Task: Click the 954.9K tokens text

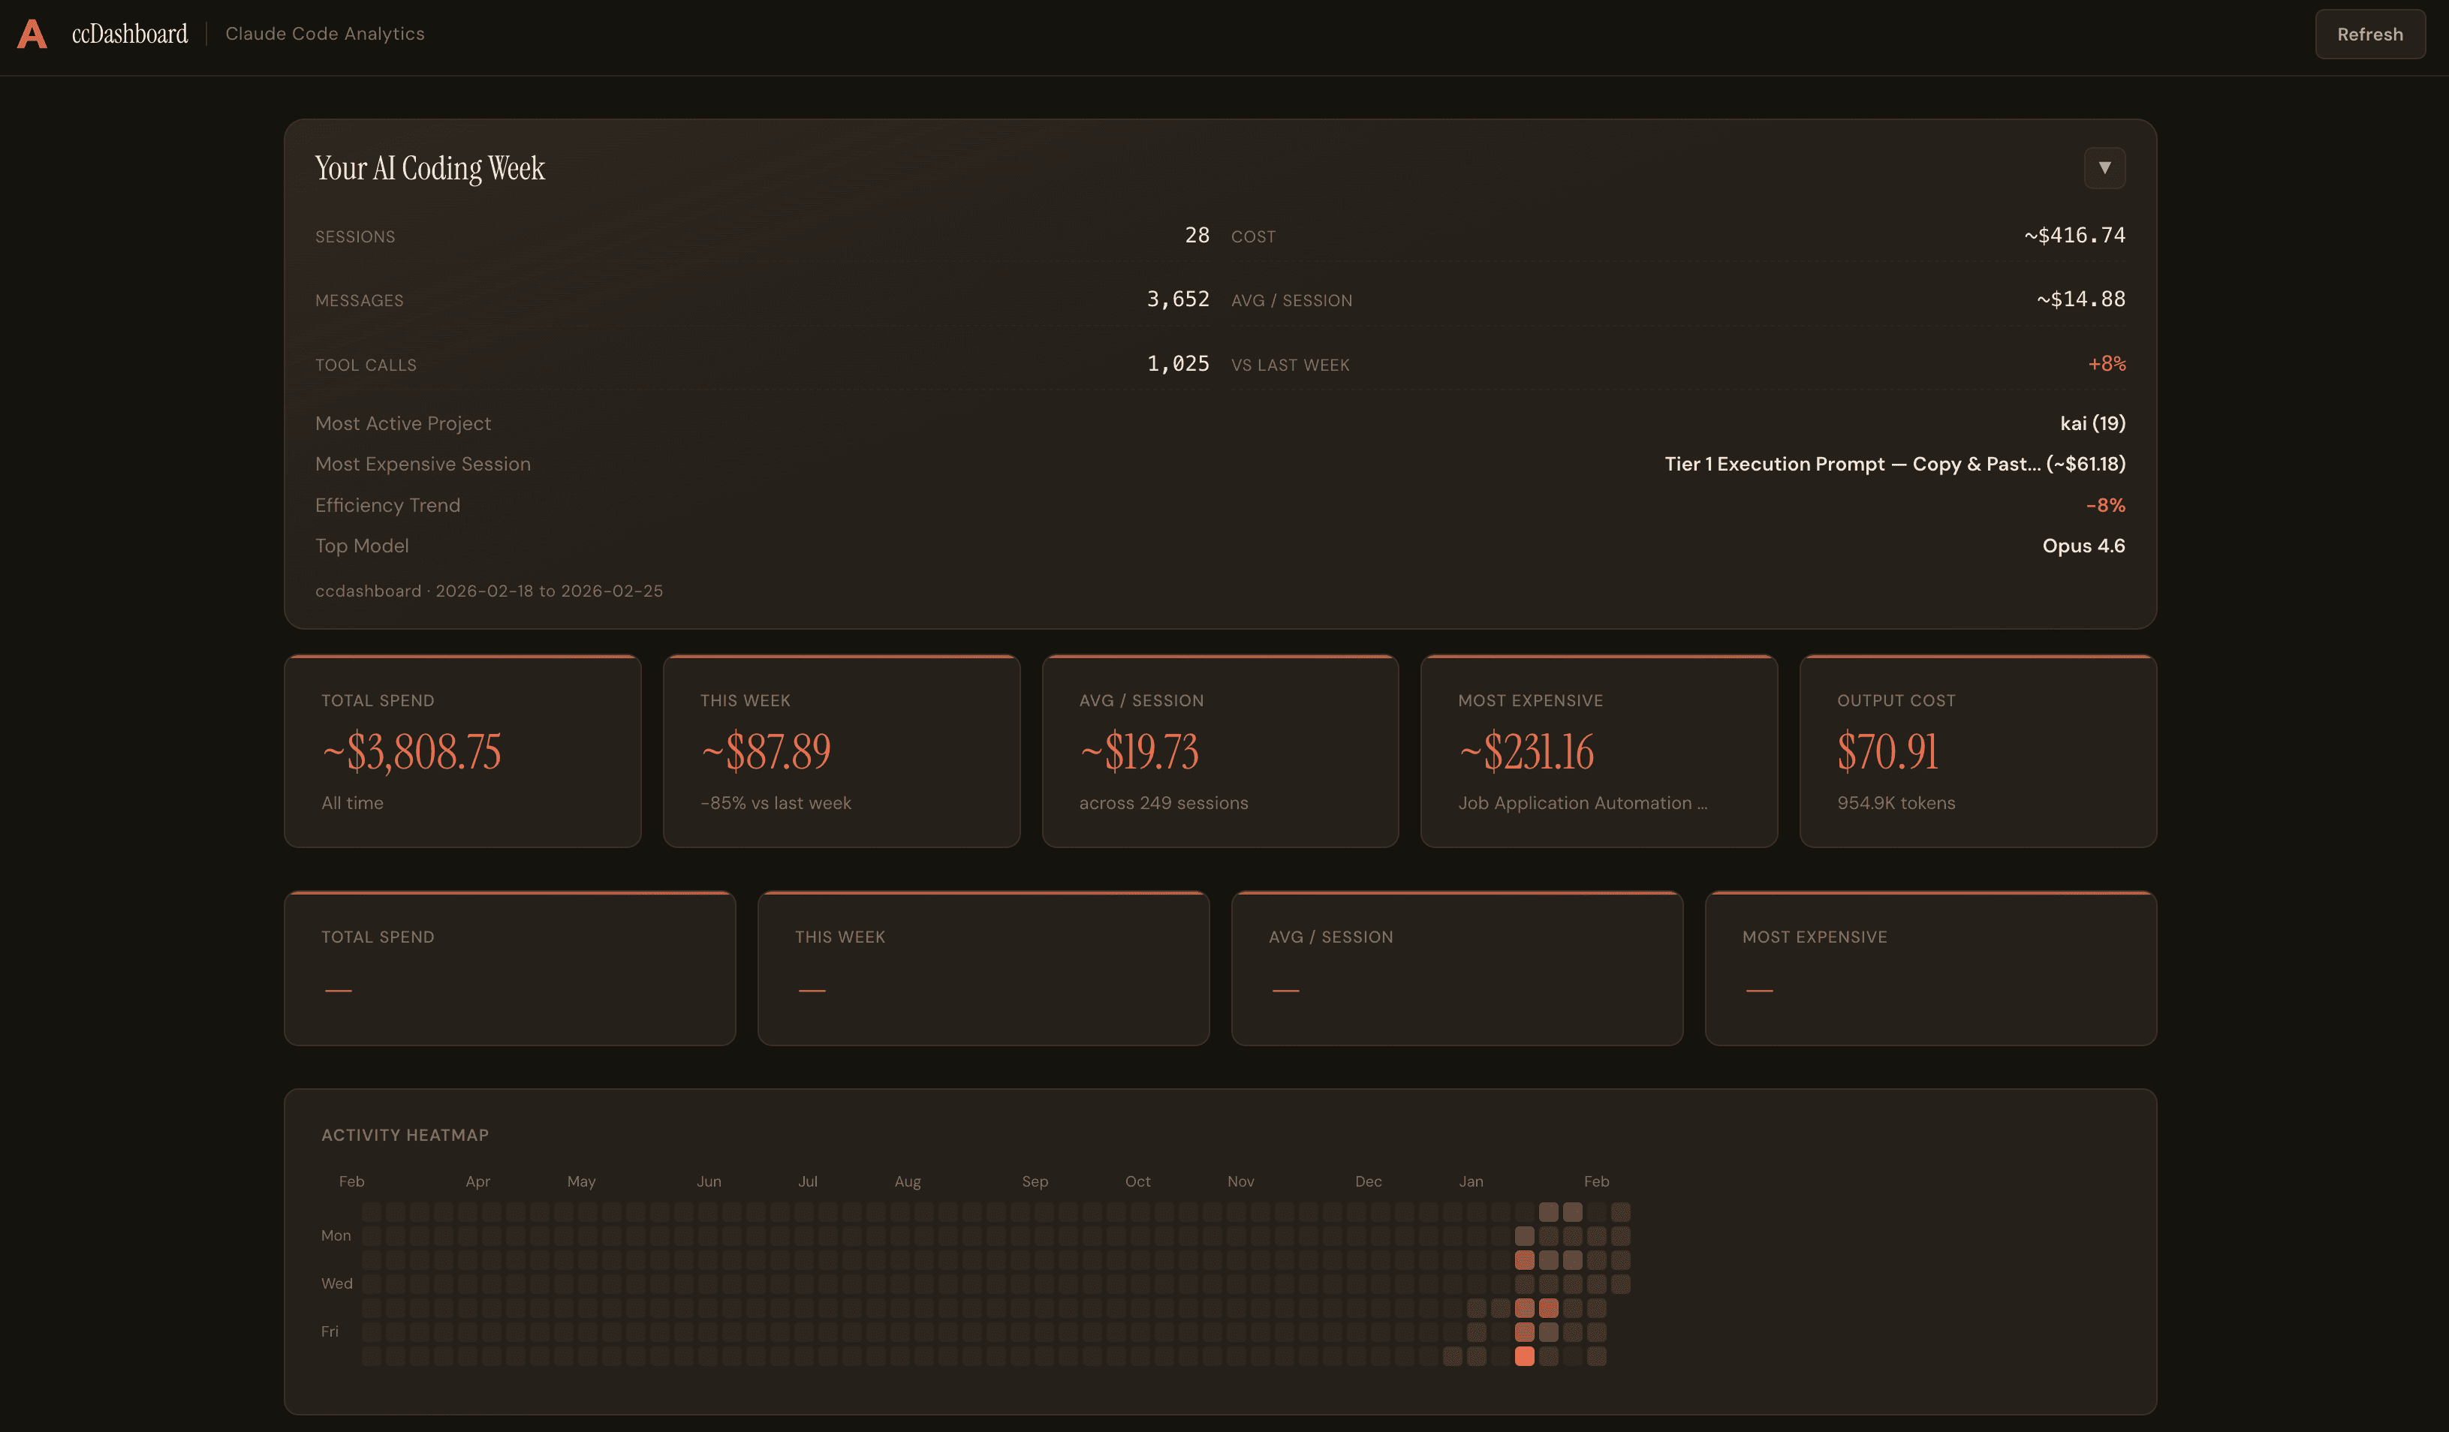Action: point(1896,803)
